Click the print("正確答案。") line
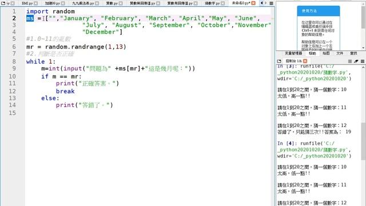Image resolution: width=366 pixels, height=206 pixels. point(87,84)
